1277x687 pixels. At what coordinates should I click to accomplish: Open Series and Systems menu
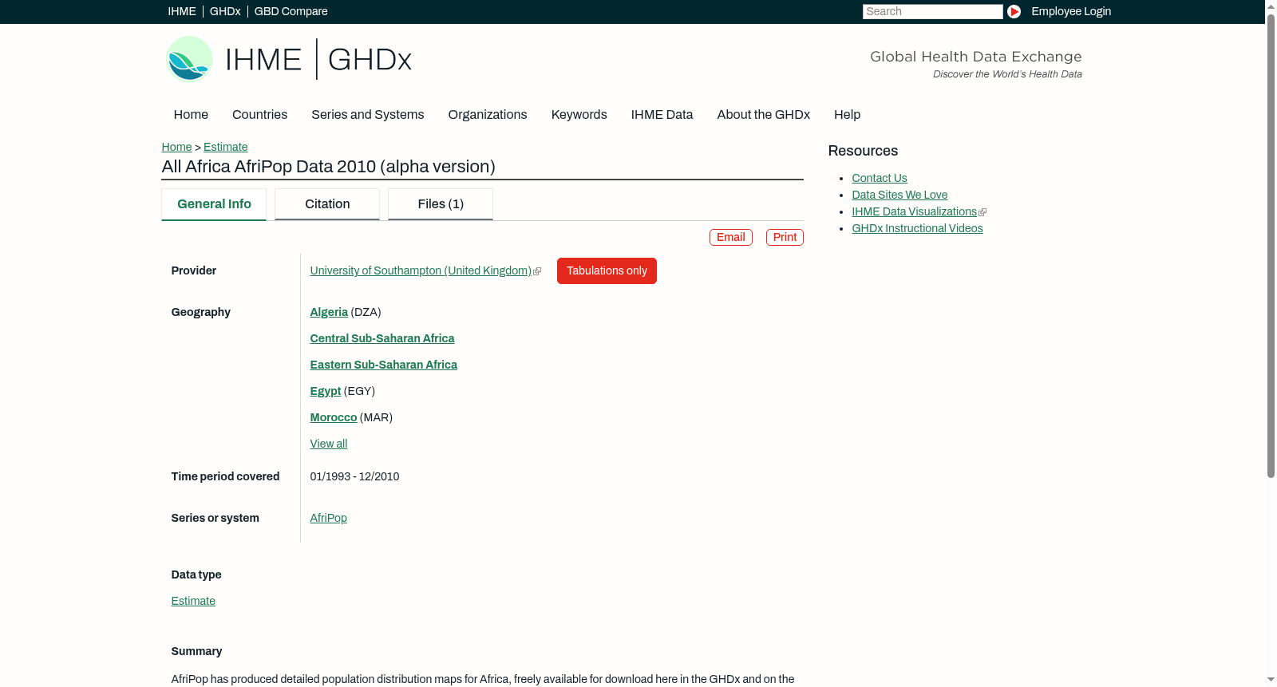point(367,115)
